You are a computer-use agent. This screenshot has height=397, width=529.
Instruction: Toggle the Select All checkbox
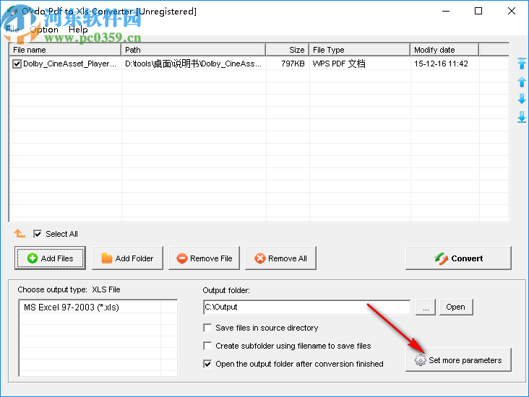pyautogui.click(x=38, y=234)
